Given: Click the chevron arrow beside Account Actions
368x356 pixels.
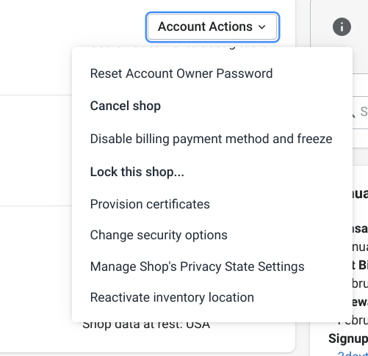Looking at the screenshot, I should click(x=261, y=27).
